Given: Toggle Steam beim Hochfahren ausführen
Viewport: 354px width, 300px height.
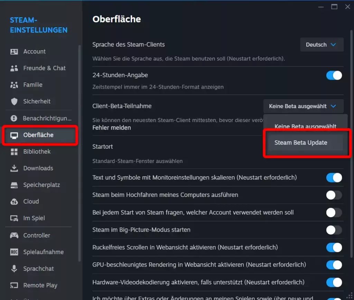Looking at the screenshot, I should tap(334, 195).
